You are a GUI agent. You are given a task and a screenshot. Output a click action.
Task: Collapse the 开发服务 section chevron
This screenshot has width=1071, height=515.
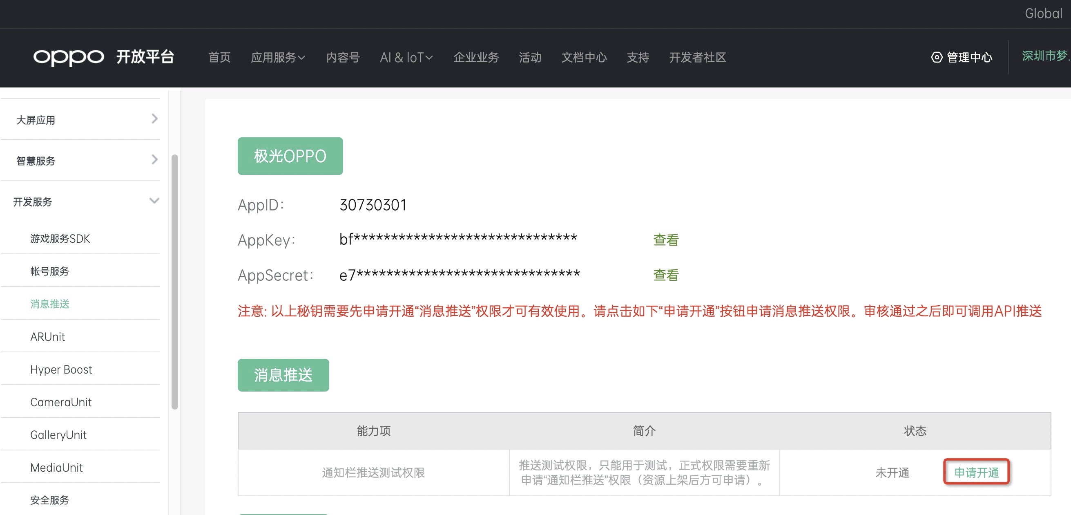pos(154,201)
